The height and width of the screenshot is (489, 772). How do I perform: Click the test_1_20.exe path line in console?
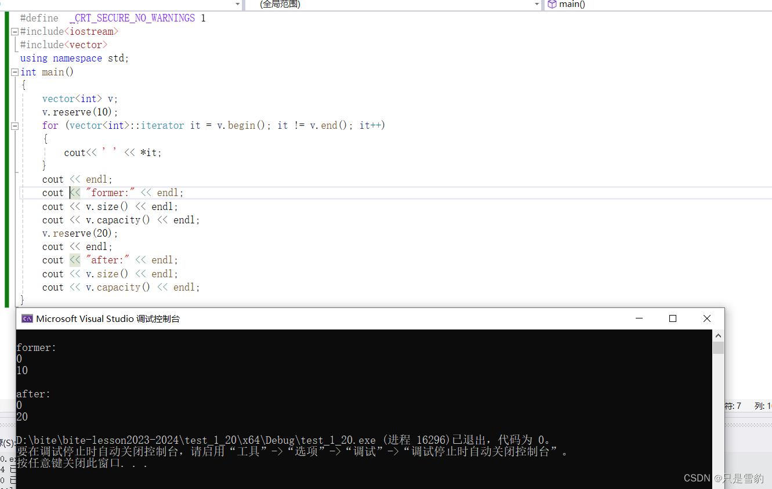tap(284, 440)
